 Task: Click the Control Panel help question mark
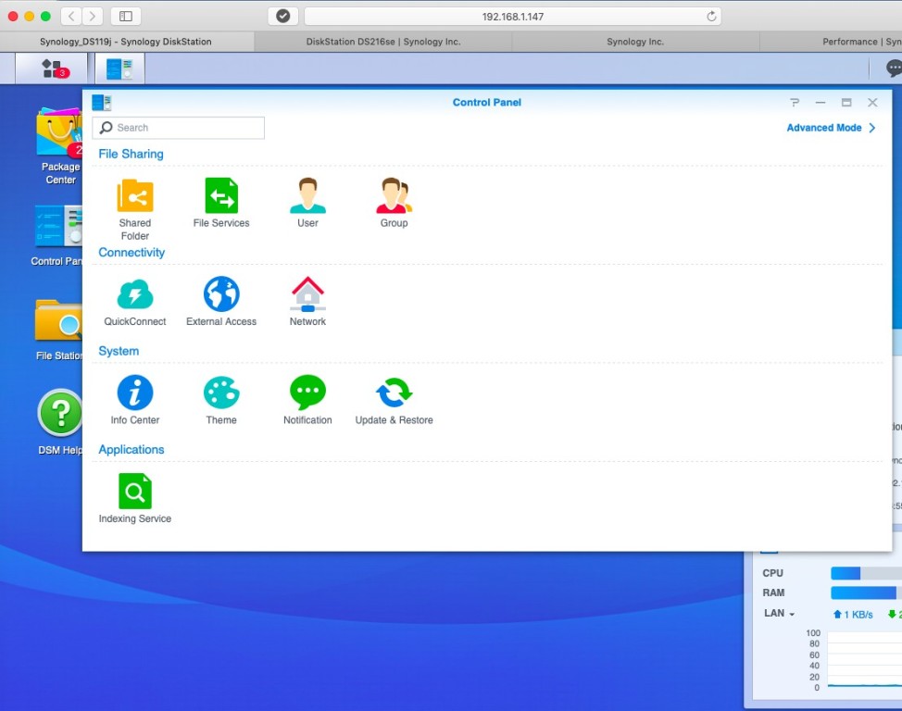click(795, 103)
